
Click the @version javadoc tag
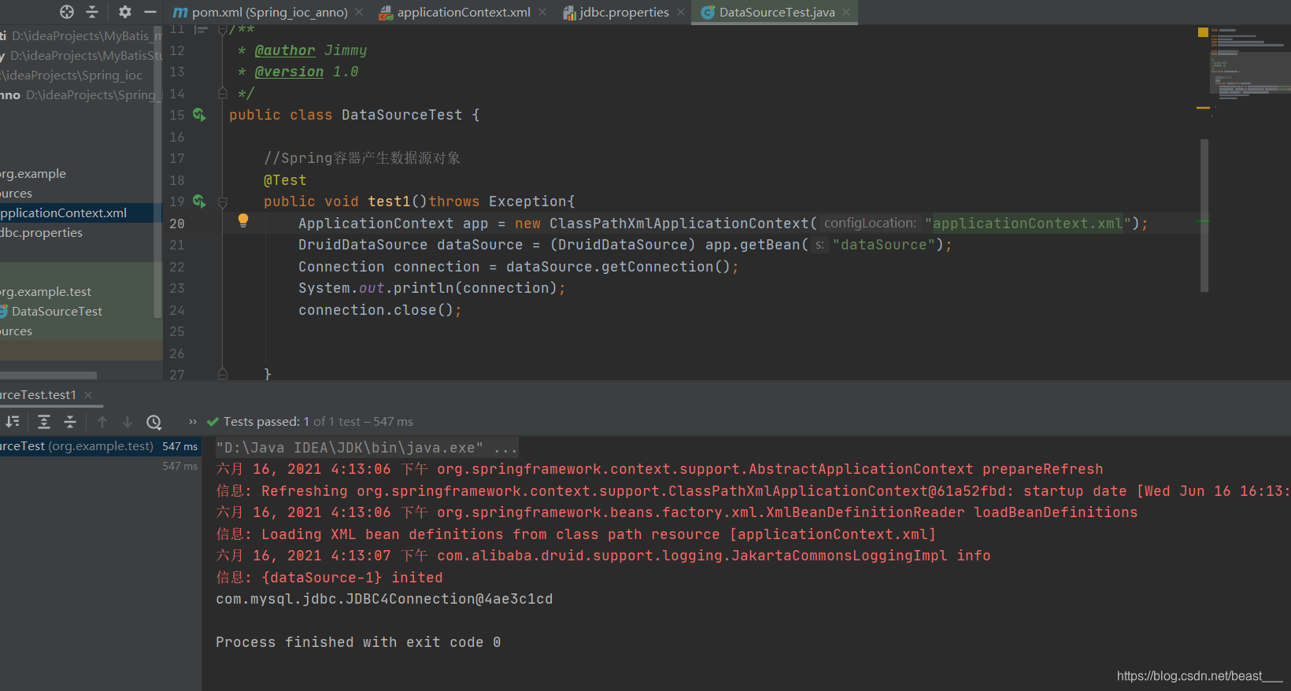click(x=289, y=72)
